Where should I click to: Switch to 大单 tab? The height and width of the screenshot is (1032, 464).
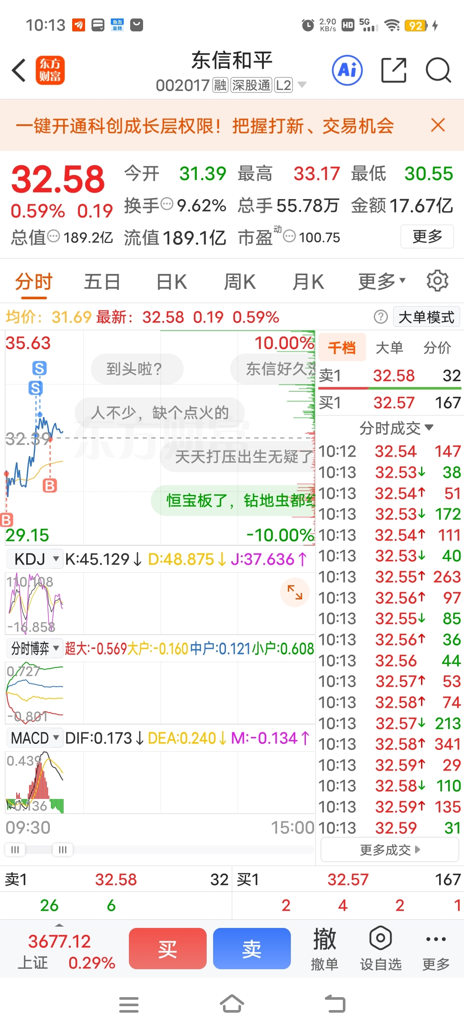(x=389, y=347)
